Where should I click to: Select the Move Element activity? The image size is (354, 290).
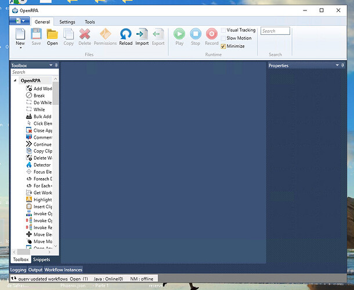point(39,234)
